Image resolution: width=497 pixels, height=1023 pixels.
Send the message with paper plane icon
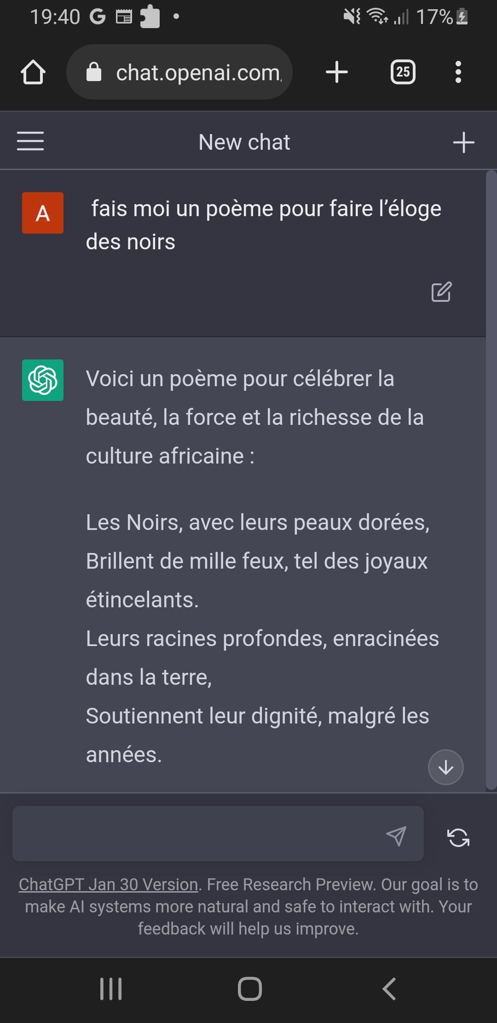point(396,836)
